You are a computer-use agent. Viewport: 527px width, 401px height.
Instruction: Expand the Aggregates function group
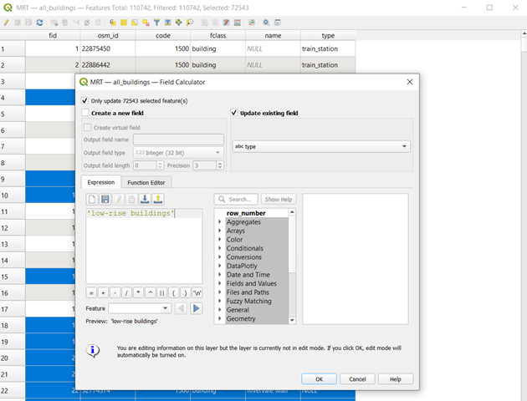tap(220, 222)
